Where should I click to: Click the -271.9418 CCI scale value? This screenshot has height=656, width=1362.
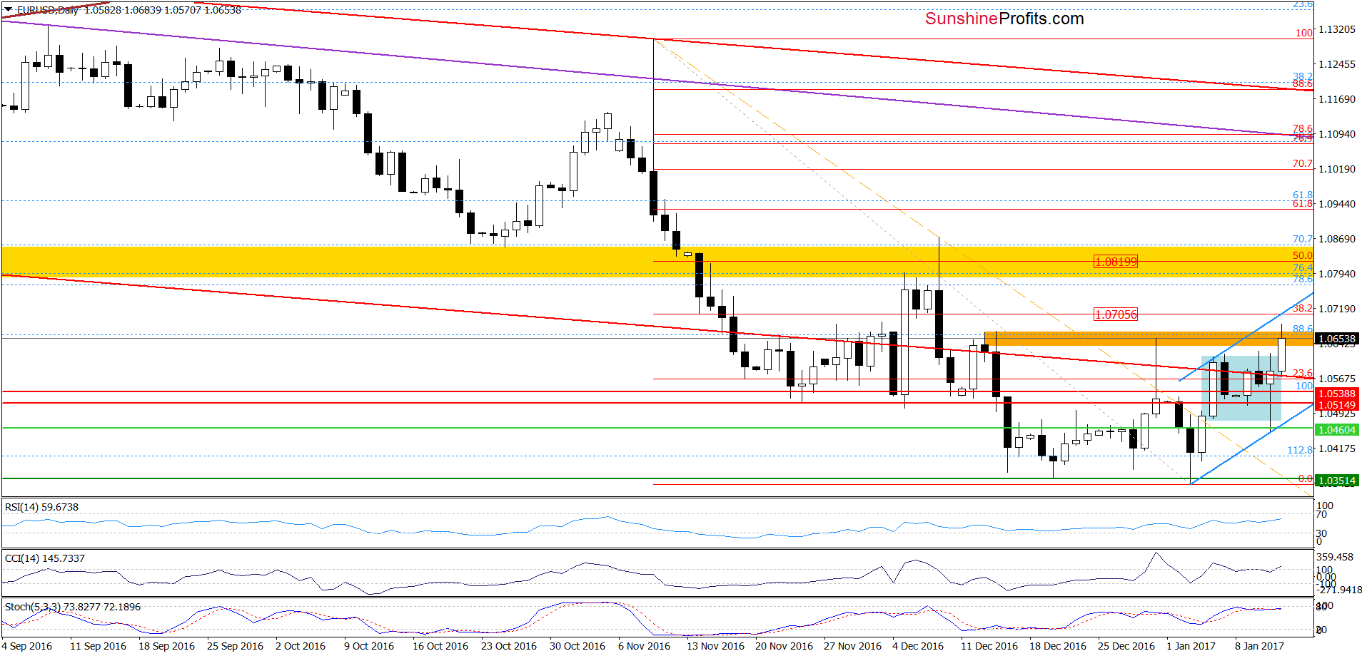pos(1338,590)
